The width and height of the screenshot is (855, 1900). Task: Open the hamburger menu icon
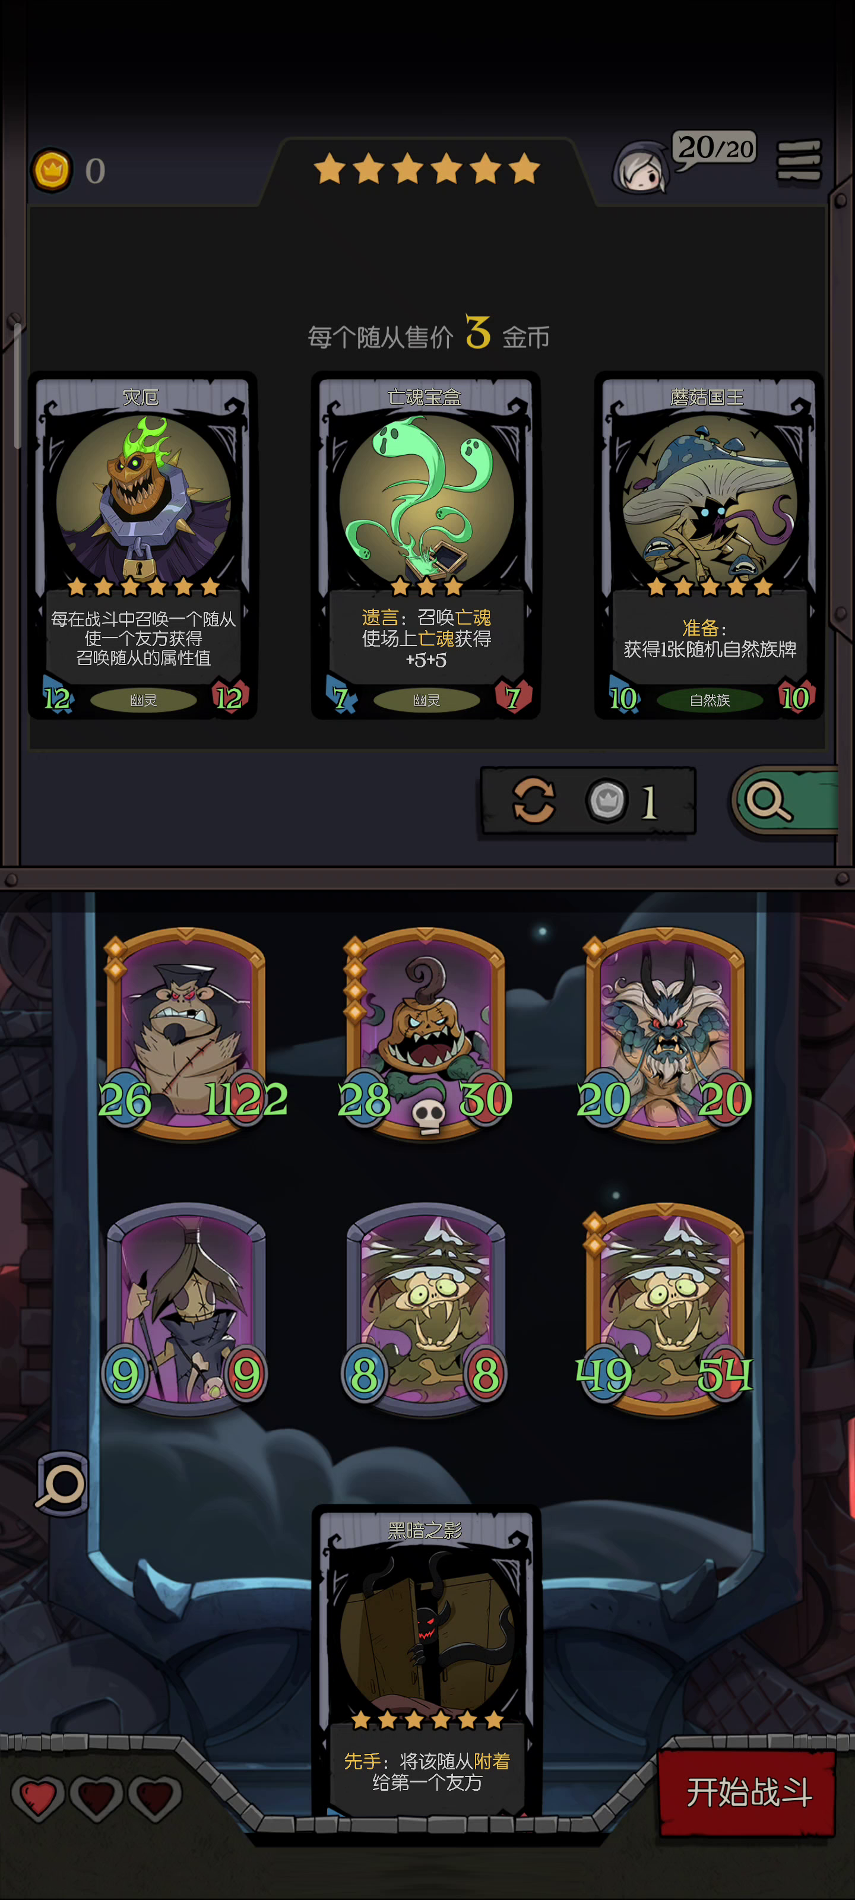click(x=799, y=160)
